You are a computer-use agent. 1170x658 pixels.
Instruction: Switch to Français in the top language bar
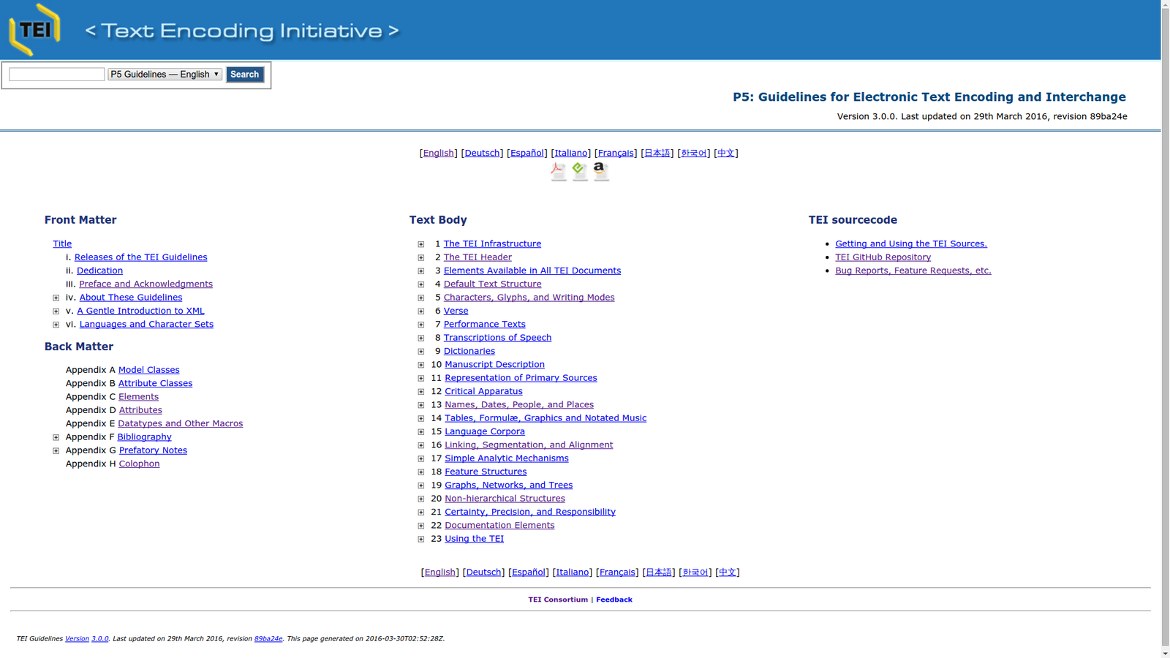[x=616, y=153]
